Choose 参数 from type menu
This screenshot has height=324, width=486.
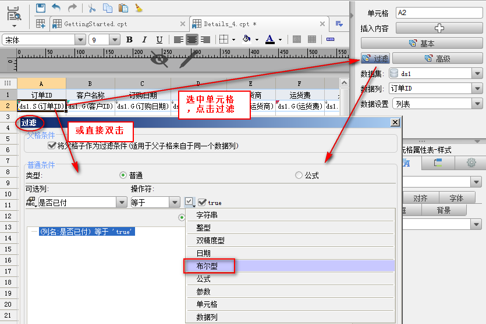(290, 291)
